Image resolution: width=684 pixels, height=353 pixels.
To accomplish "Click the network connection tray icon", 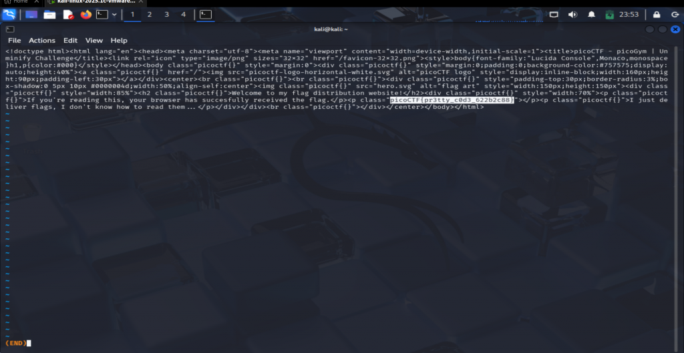I will (554, 15).
